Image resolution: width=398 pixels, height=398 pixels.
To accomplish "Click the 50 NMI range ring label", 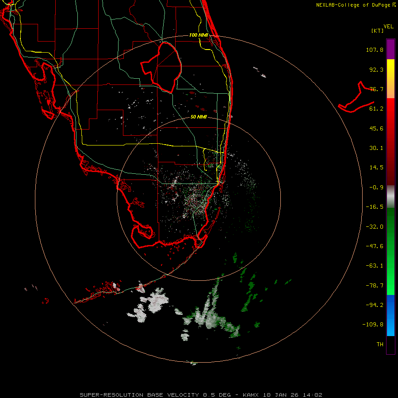I will tap(199, 117).
